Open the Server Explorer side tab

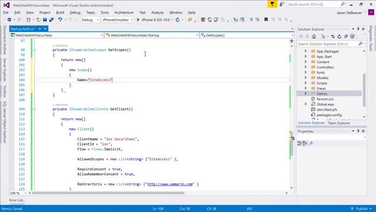coord(5,69)
